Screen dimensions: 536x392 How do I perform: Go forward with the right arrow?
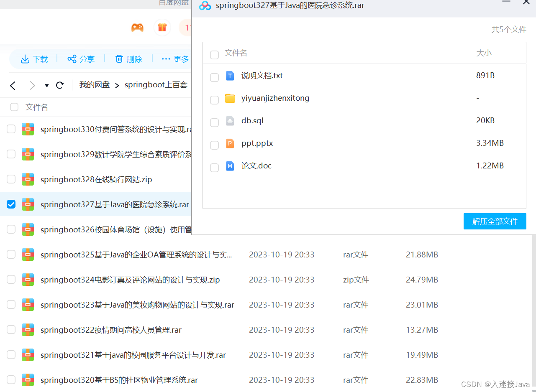[33, 86]
